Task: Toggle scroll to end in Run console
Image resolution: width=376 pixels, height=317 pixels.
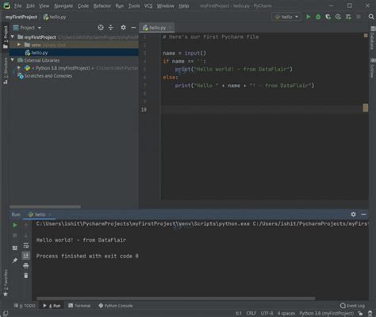Action: (26, 255)
